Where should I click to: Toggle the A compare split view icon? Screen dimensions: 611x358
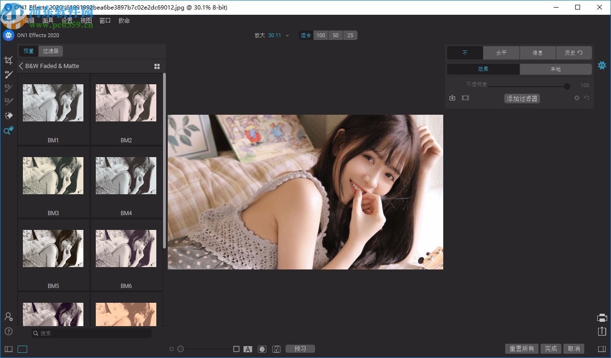[x=248, y=349]
